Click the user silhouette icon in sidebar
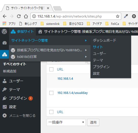The width and height of the screenshot is (138, 133). 5,81
